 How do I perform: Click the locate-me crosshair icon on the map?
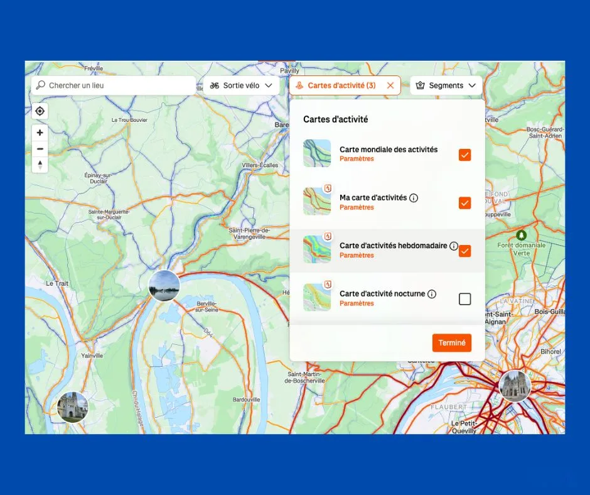click(x=40, y=111)
